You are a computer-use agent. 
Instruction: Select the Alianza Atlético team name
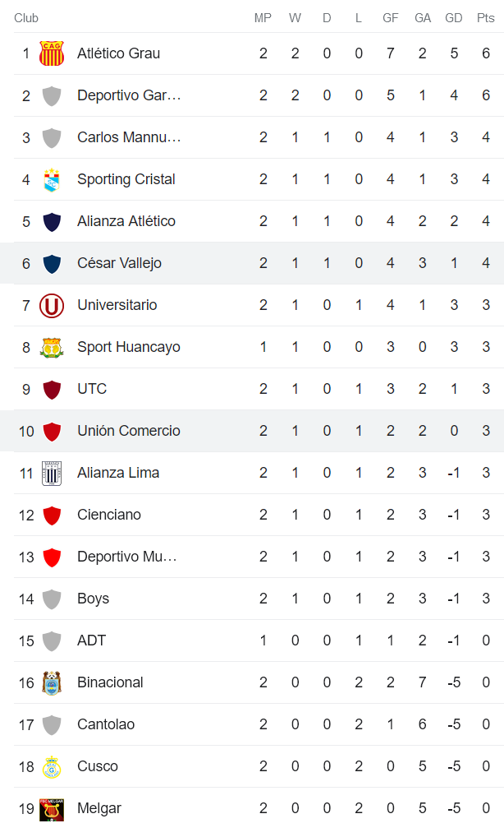(126, 221)
